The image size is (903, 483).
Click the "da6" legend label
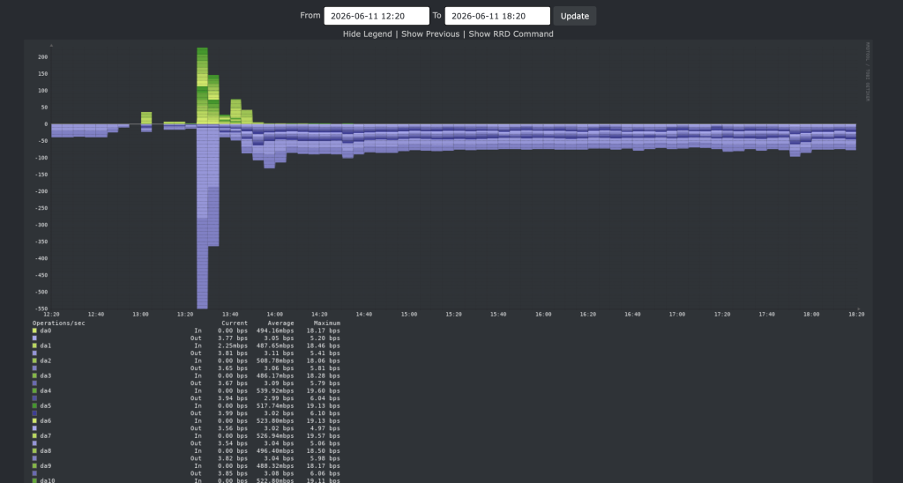pos(46,420)
